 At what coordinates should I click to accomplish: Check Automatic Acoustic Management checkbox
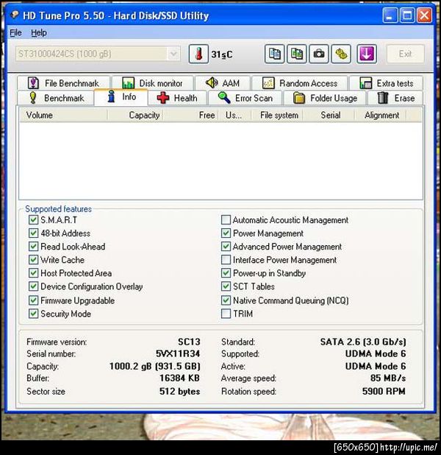pyautogui.click(x=226, y=219)
